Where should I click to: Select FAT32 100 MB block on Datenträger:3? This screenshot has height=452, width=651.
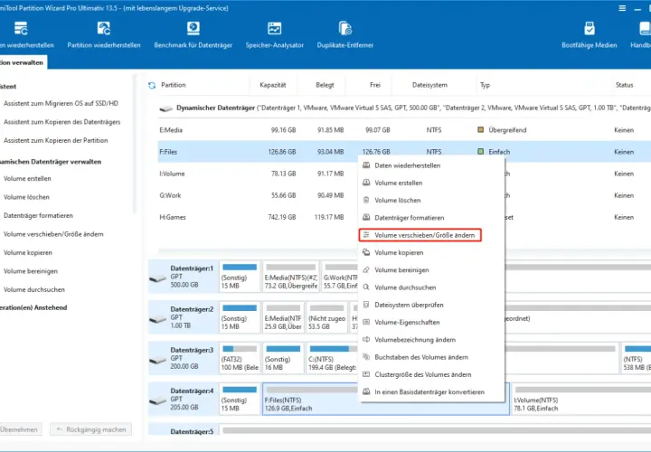click(x=240, y=358)
